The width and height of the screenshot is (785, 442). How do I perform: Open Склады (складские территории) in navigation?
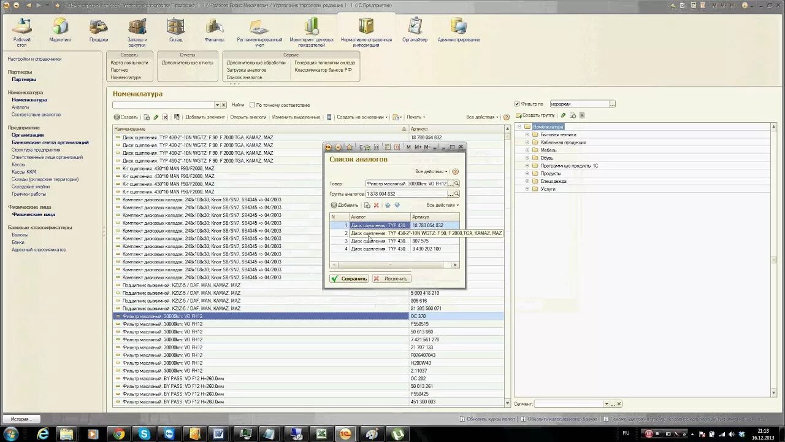45,179
